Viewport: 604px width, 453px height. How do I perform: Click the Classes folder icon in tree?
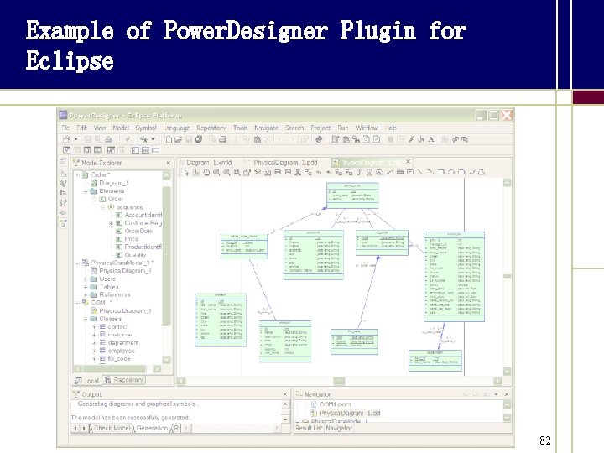94,319
